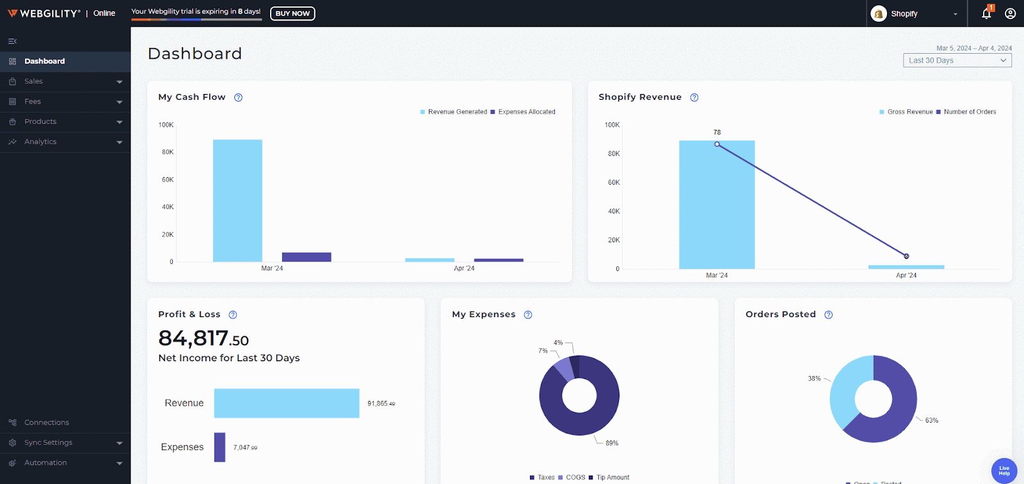Click the Shopify Revenue help icon
This screenshot has height=484, width=1024.
[694, 98]
